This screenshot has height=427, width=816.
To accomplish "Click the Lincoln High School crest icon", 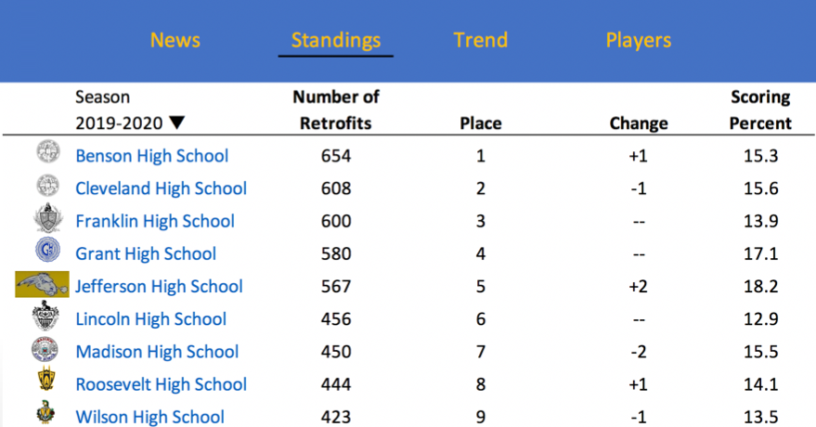I will 45,316.
